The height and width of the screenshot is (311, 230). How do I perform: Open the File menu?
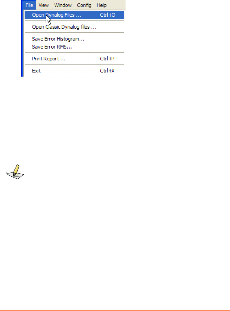pos(29,5)
